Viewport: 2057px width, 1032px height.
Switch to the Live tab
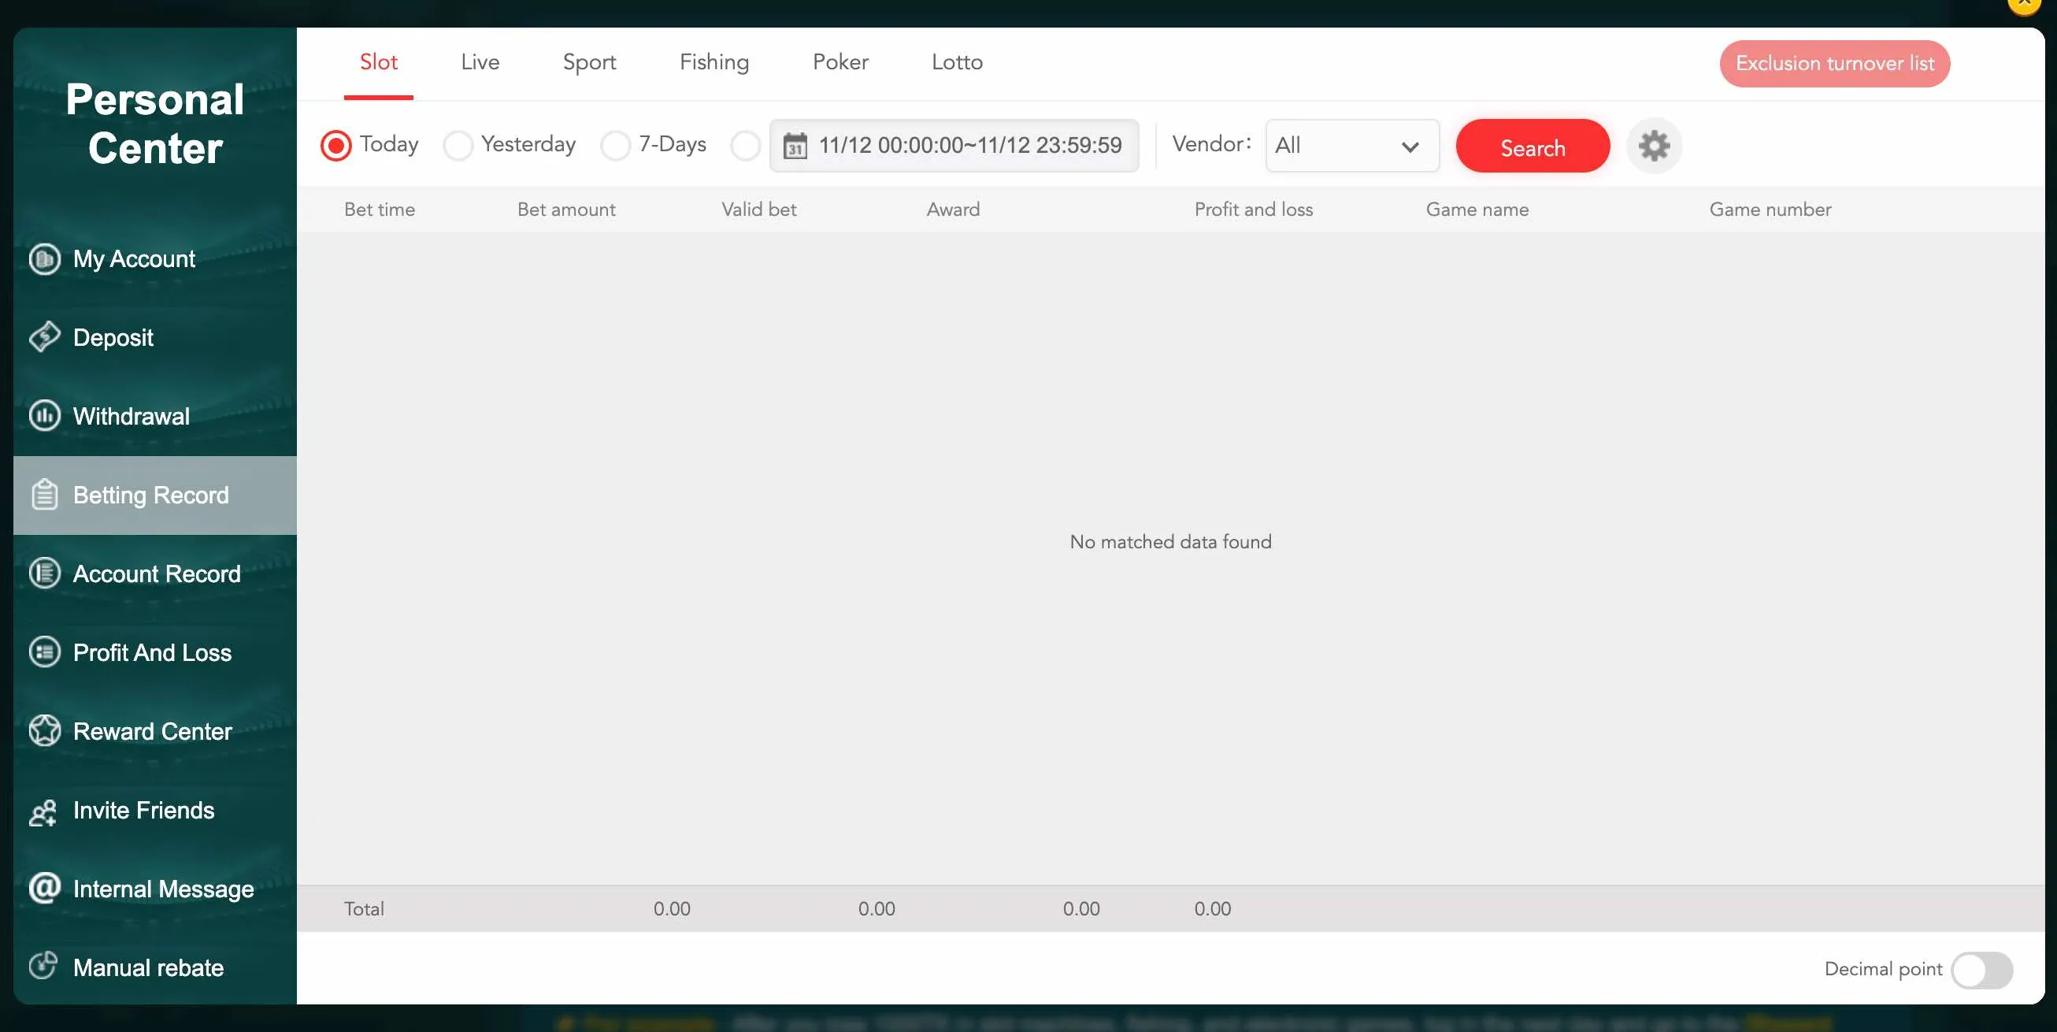coord(480,62)
